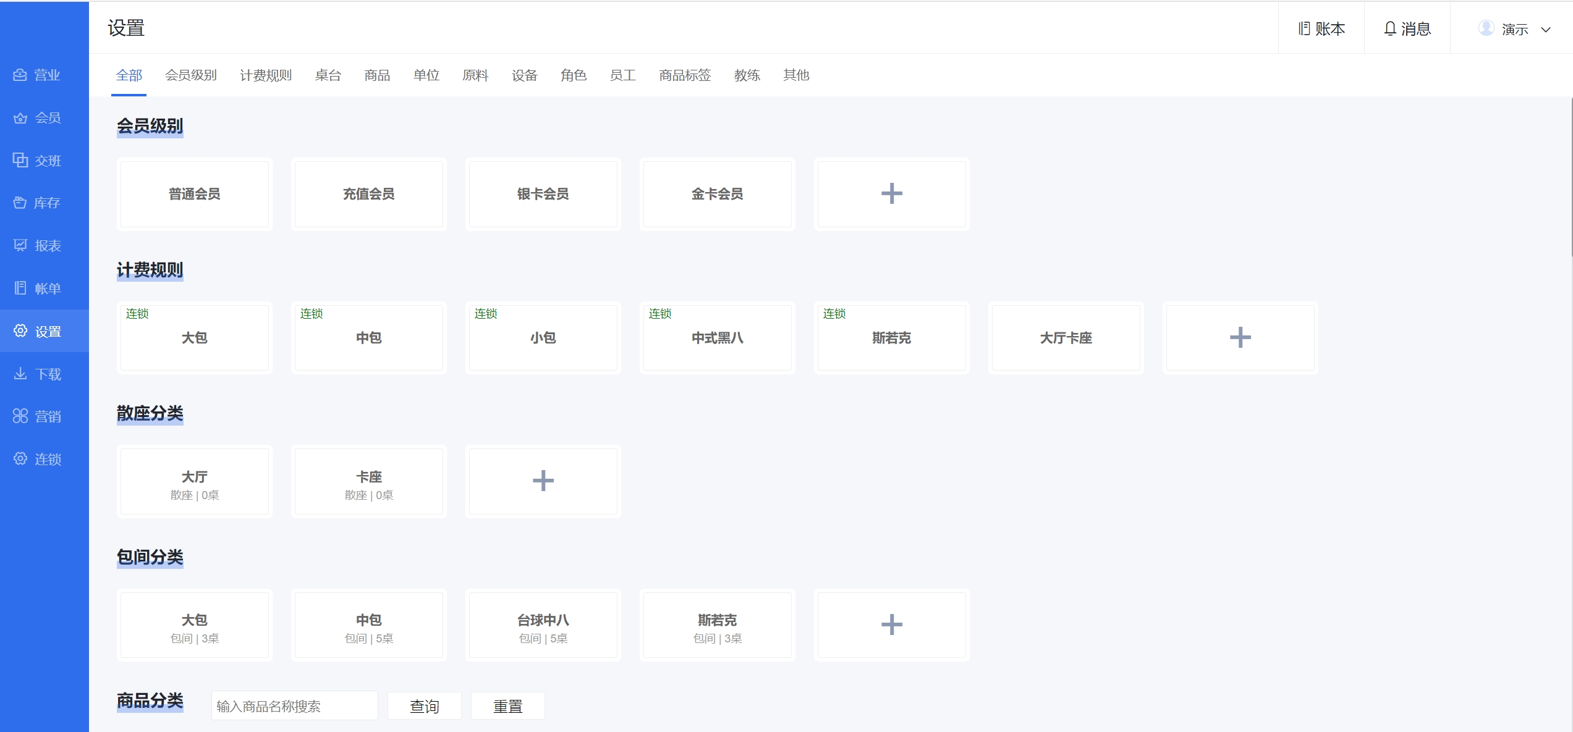Click the 帐单 bill icon in sidebar
Screen dimensions: 1573x732
pos(20,288)
